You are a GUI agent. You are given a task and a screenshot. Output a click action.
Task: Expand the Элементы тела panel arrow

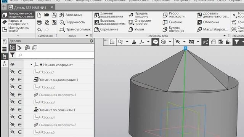point(225,36)
